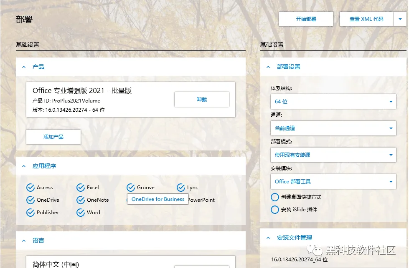409x268 pixels.
Task: Click the 产品 ID: ProPlus2021Volume text
Action: 66,101
